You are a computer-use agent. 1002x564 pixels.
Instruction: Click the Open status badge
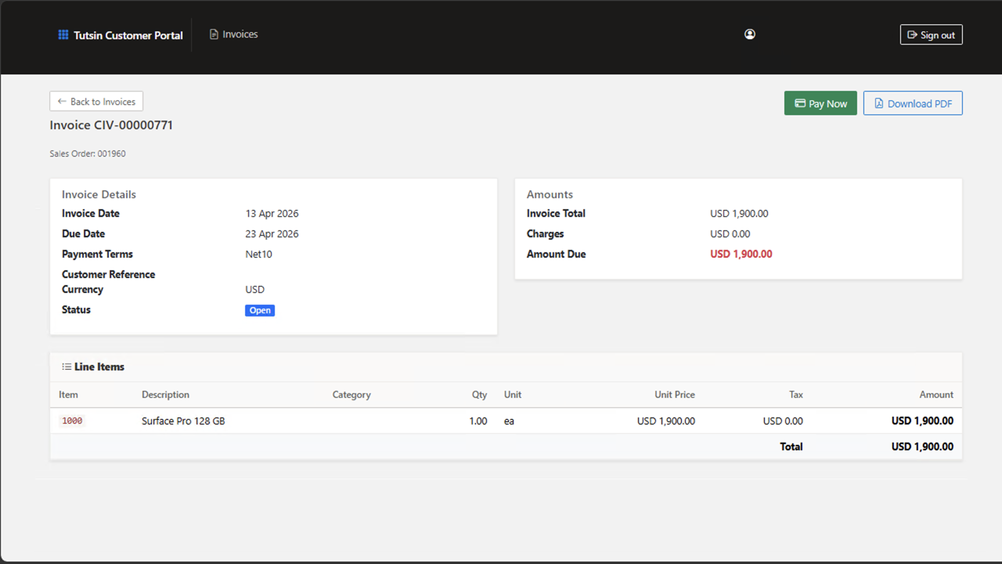pyautogui.click(x=260, y=310)
